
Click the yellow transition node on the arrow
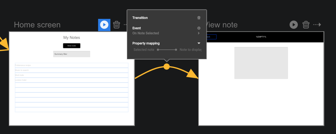[x=166, y=66]
